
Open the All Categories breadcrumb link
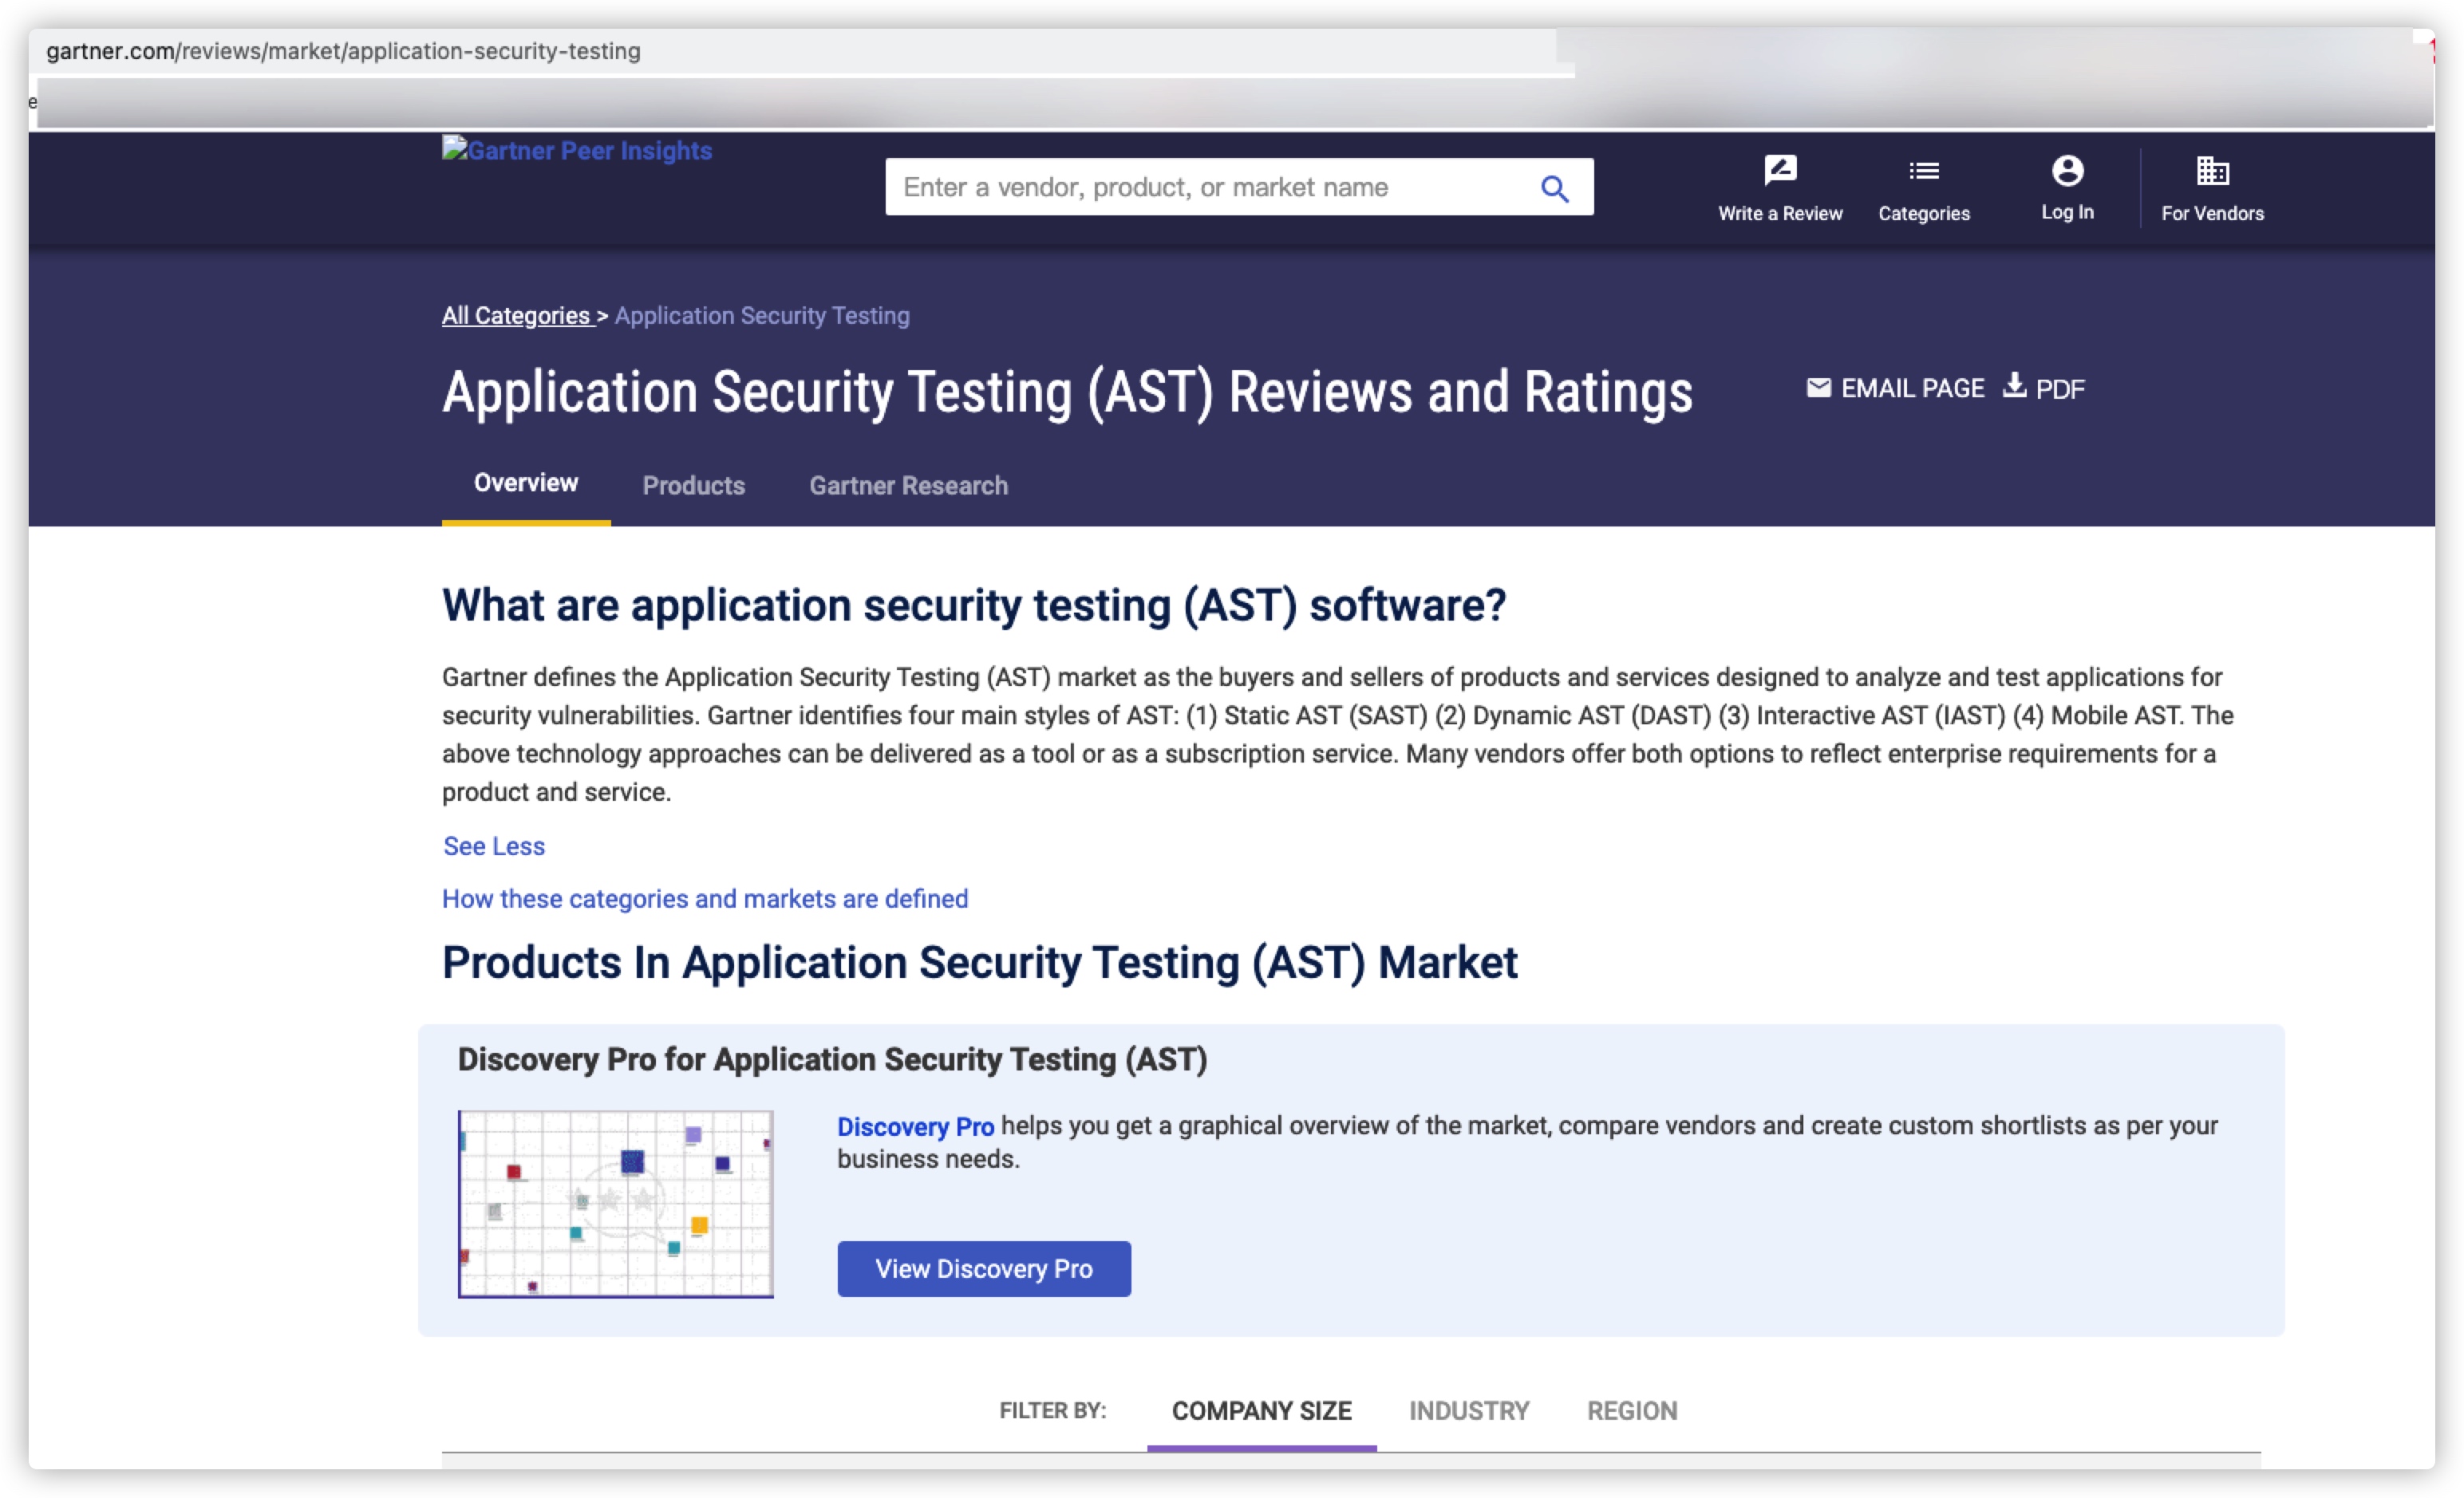point(516,316)
